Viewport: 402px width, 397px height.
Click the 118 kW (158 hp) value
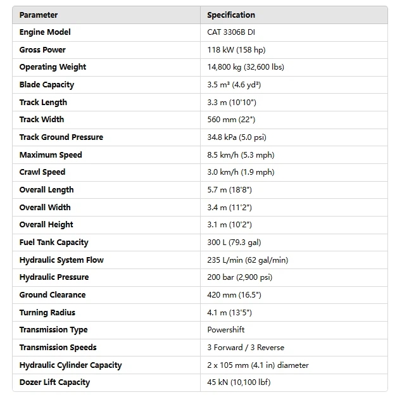coord(236,49)
